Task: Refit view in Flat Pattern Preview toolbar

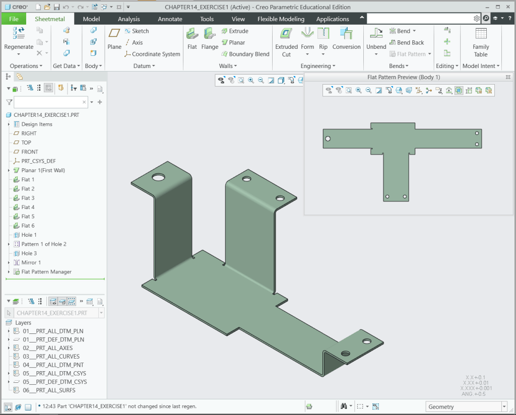Action: click(349, 91)
